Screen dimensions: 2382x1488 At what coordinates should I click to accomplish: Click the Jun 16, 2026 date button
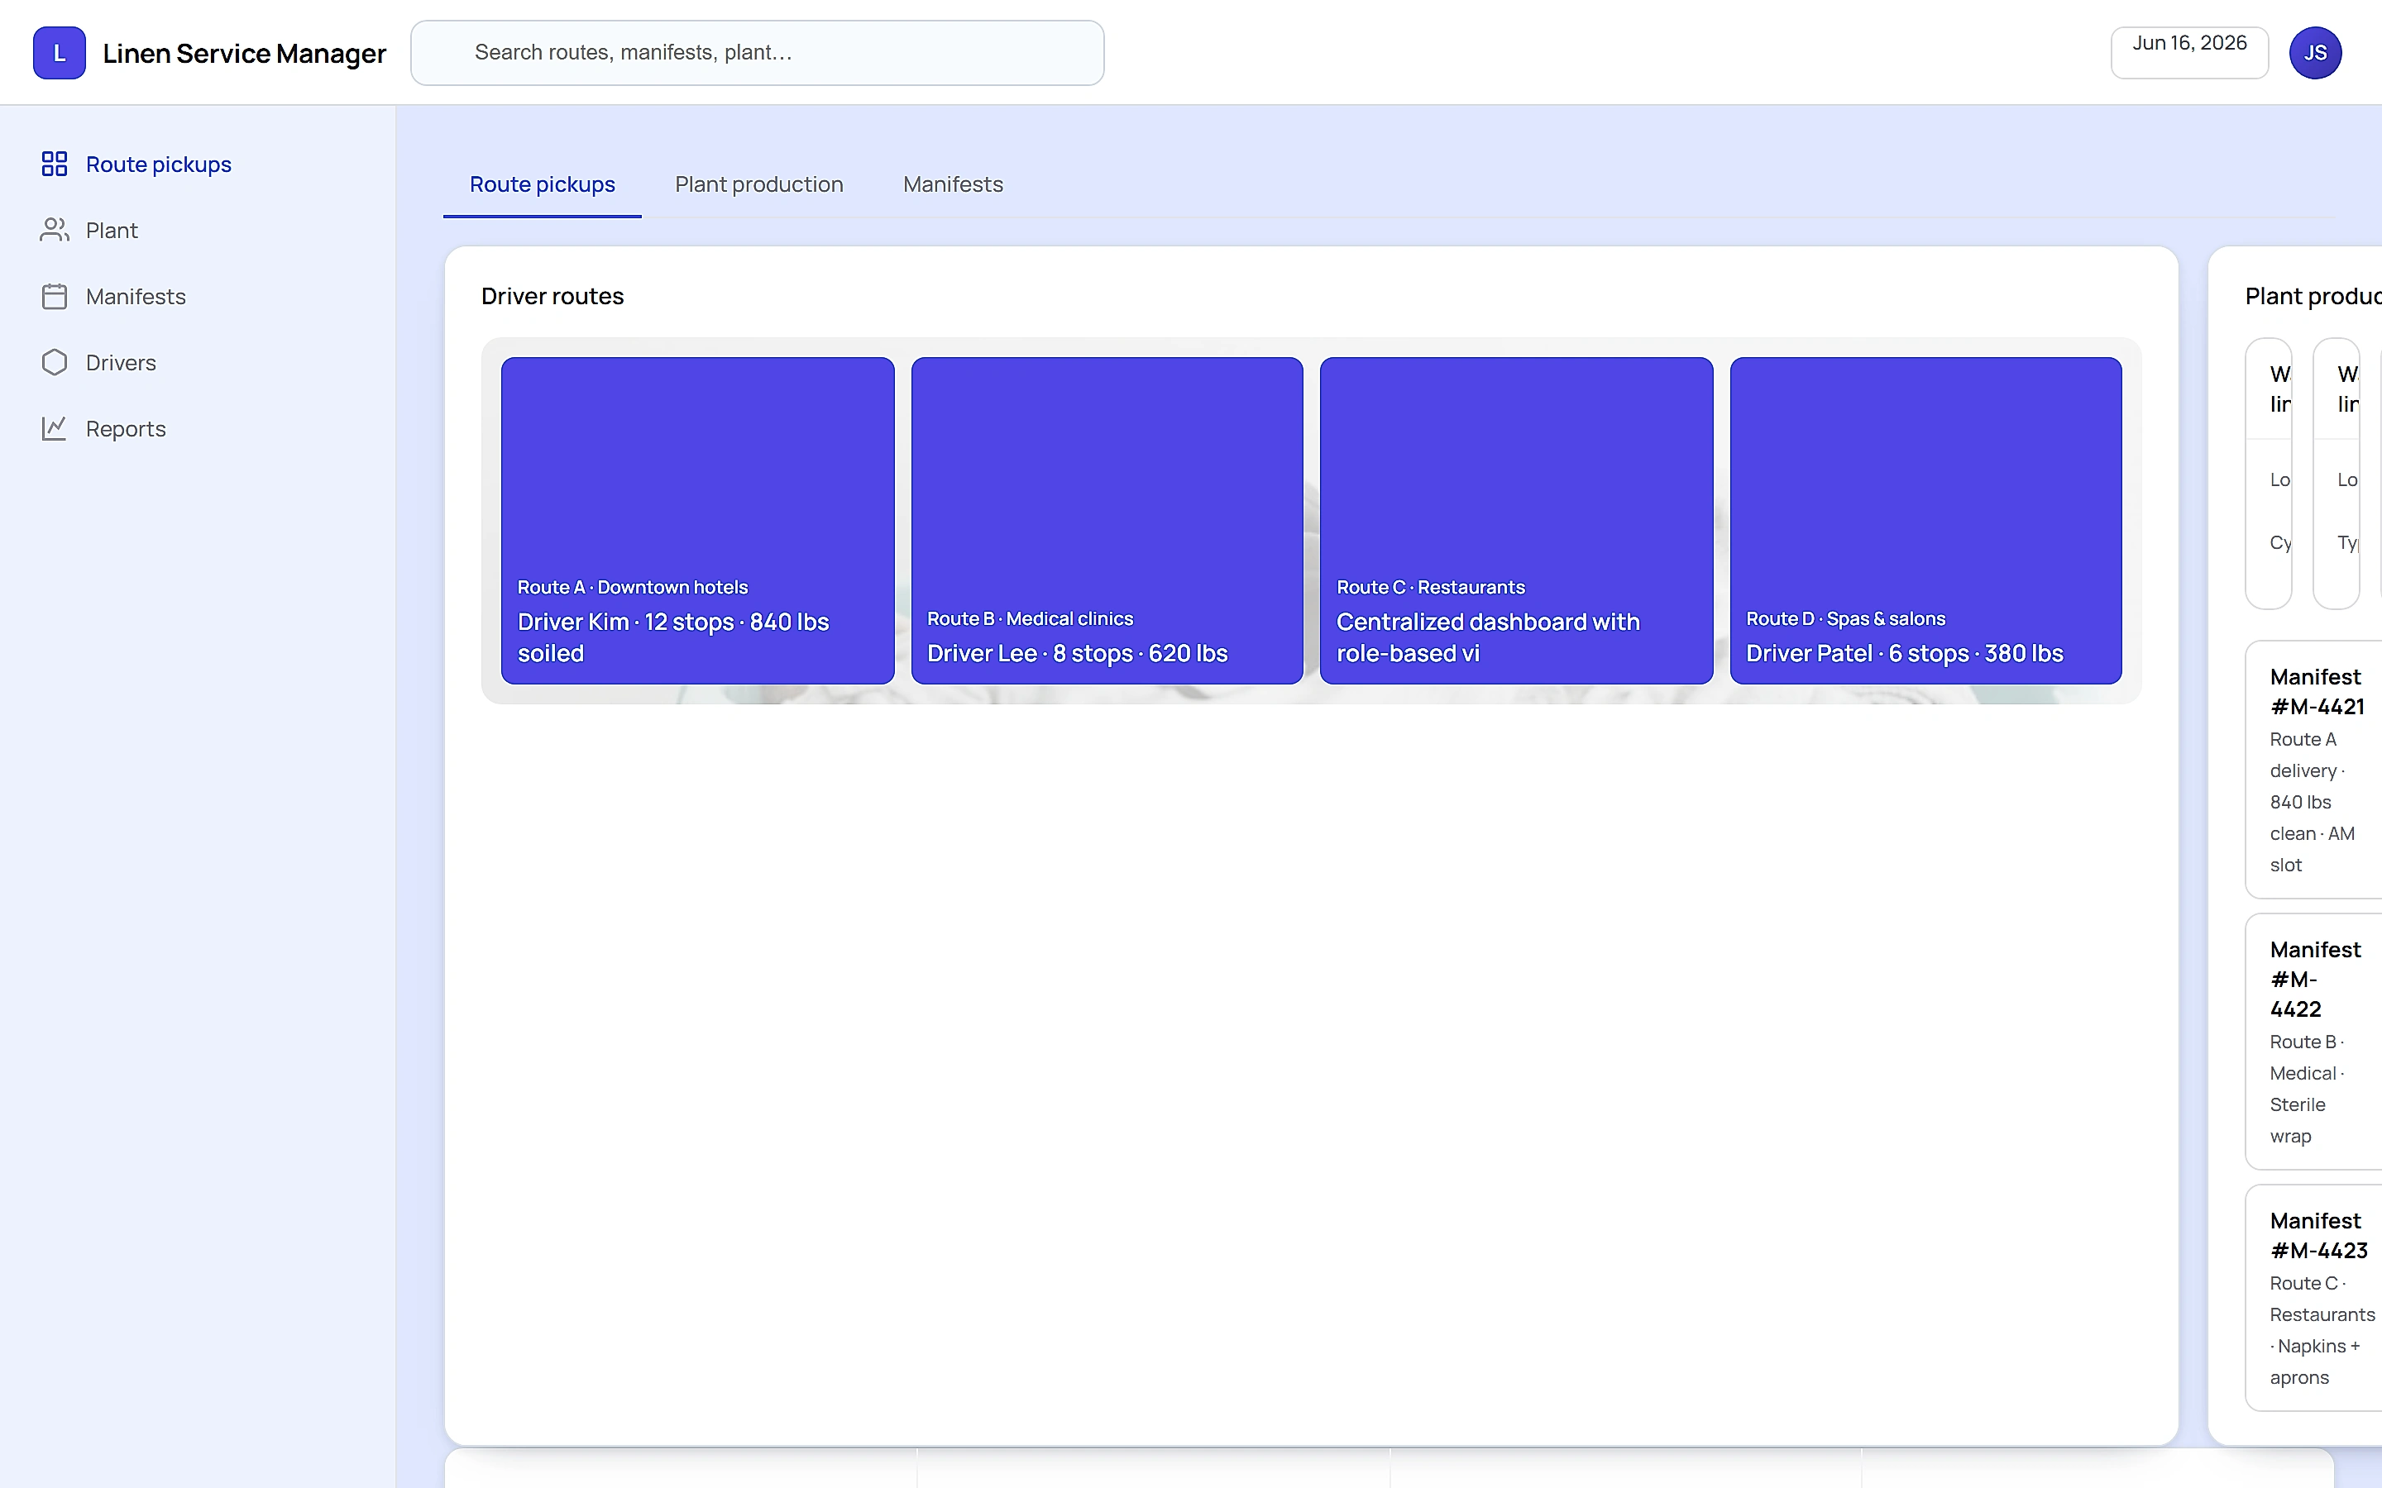pyautogui.click(x=2189, y=53)
